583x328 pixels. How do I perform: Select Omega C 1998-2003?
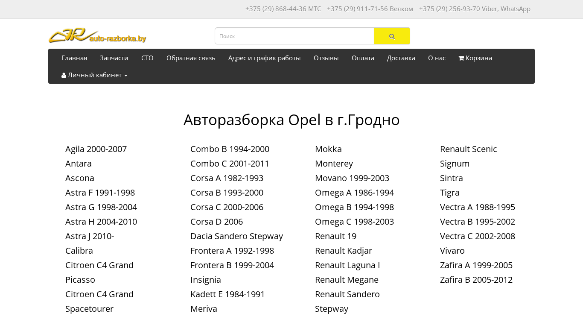(x=354, y=222)
